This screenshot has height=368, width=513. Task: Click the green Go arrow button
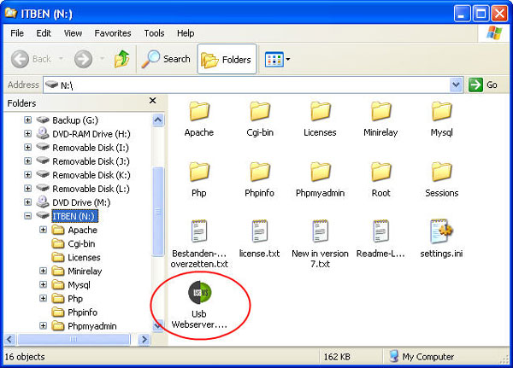pos(475,85)
